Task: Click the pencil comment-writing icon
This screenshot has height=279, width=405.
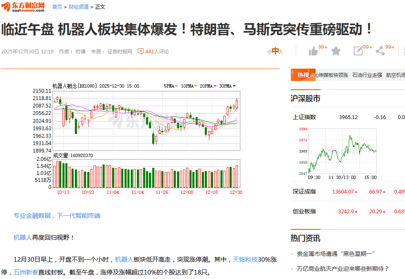Action: 358,51
